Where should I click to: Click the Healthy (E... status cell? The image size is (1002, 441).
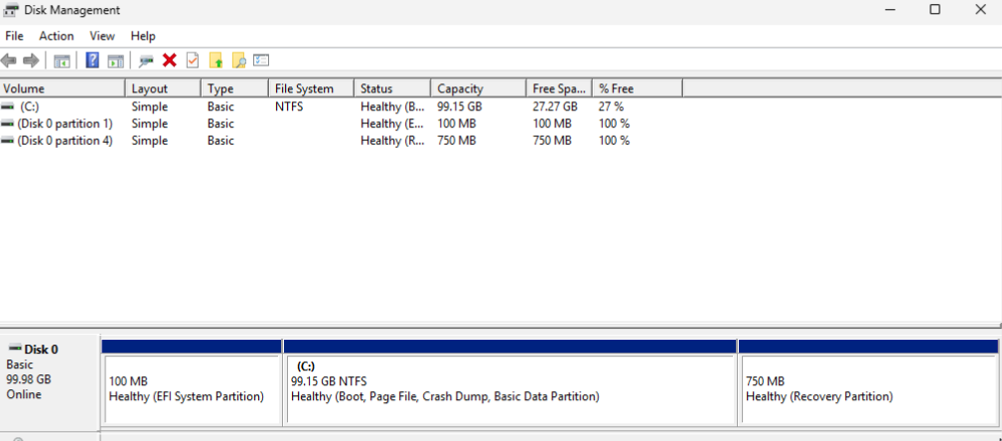392,123
